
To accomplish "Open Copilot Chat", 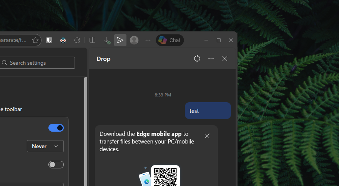I will coord(169,40).
